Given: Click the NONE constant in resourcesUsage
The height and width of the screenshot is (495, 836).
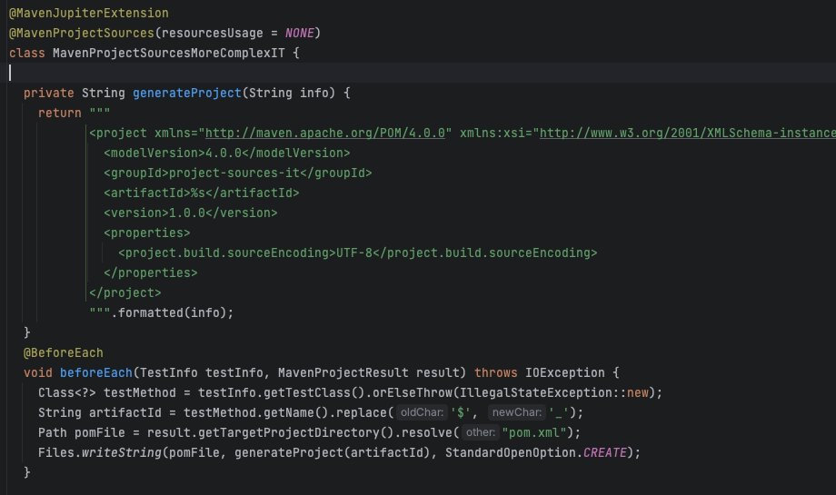Looking at the screenshot, I should [x=299, y=33].
